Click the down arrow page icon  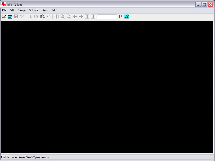(x=93, y=17)
